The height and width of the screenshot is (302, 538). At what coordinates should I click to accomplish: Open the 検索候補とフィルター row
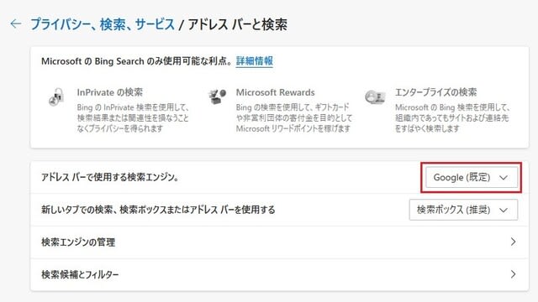[x=279, y=274]
